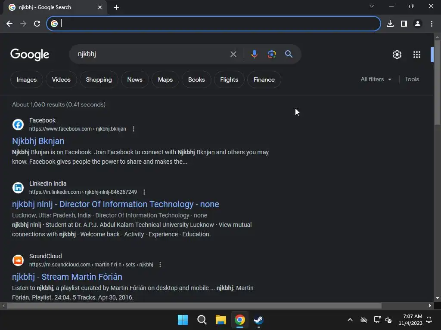Open more options for SoundCloud result

click(160, 265)
